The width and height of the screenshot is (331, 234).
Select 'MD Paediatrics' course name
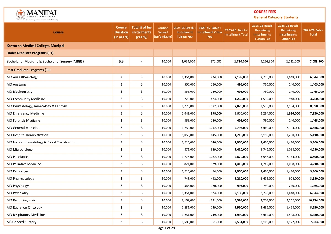18,157
